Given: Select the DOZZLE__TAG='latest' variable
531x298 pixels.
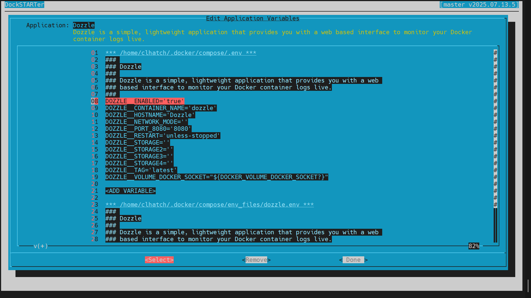Looking at the screenshot, I should tap(141, 170).
